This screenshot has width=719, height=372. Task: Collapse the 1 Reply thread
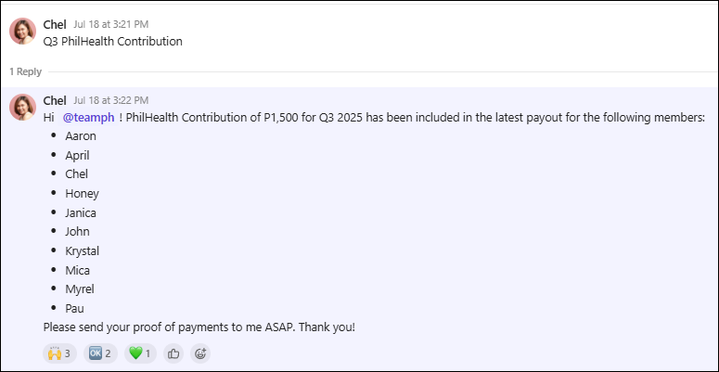coord(25,71)
